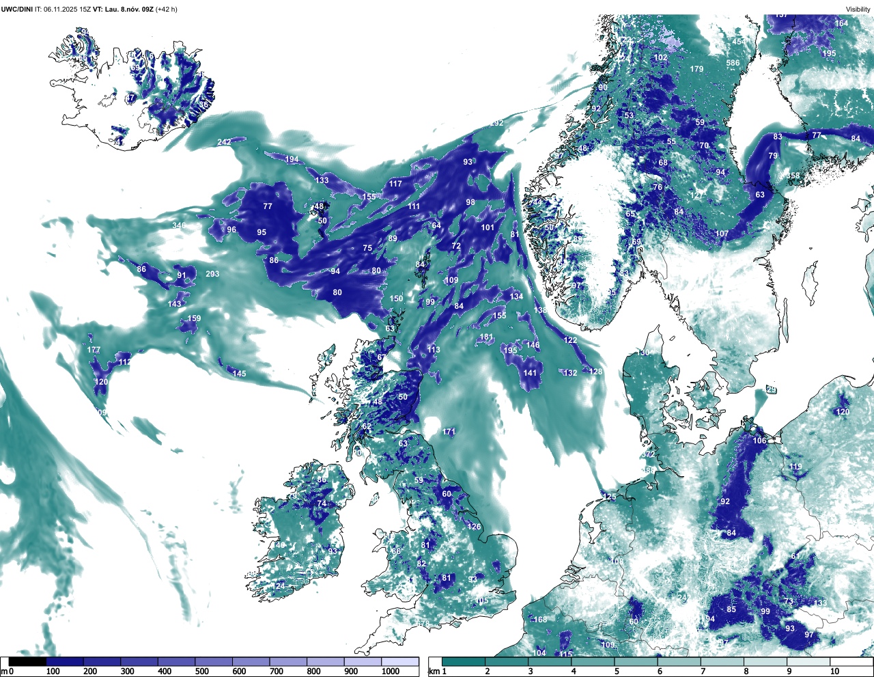This screenshot has width=874, height=677.
Task: Click the '164' value at top right
Action: (x=841, y=23)
